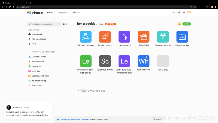Focus the Find a base or workspace search field
The image size is (218, 123).
click(x=44, y=24)
